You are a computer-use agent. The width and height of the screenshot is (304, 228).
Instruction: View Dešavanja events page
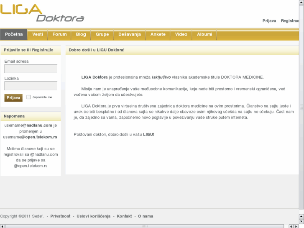130,34
